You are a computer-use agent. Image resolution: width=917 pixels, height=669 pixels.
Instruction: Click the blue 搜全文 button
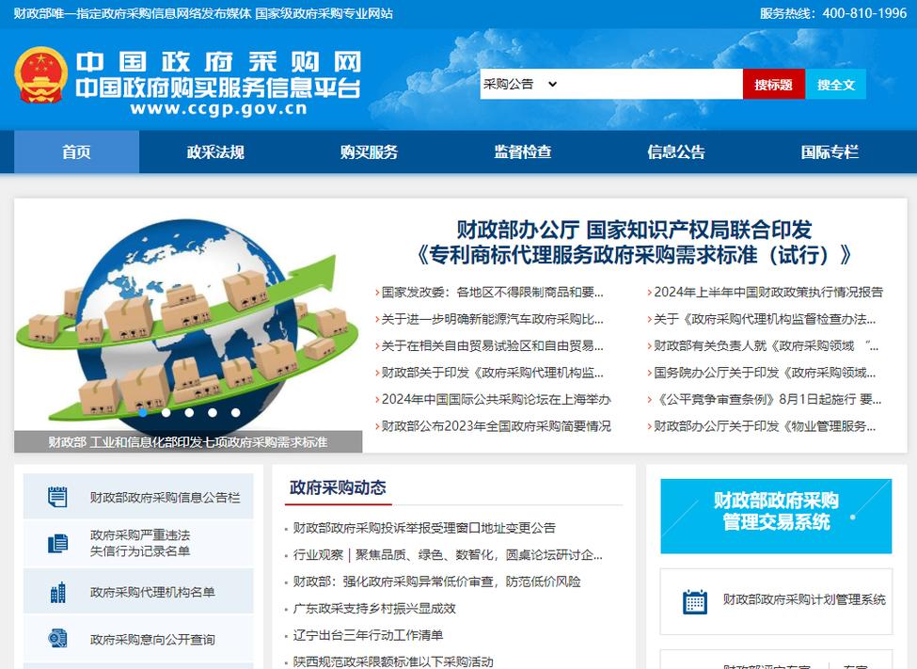[x=836, y=85]
